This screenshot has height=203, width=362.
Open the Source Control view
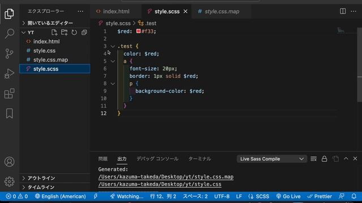[x=9, y=54]
